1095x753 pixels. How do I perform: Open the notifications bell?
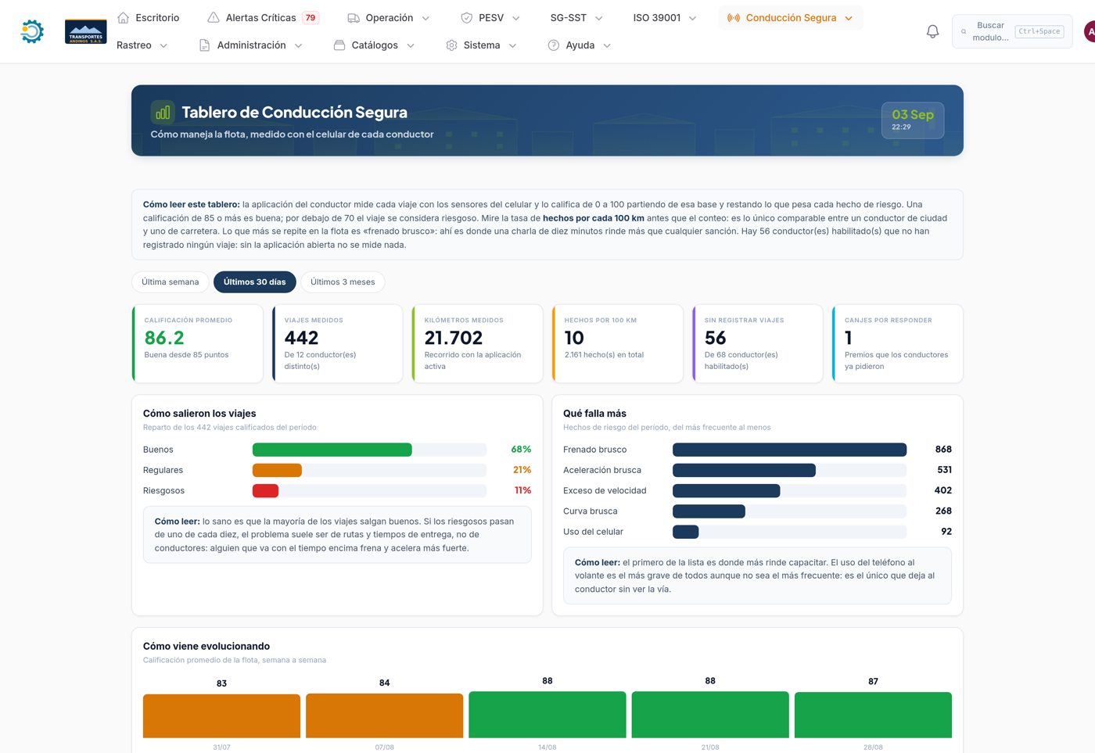[x=932, y=31]
